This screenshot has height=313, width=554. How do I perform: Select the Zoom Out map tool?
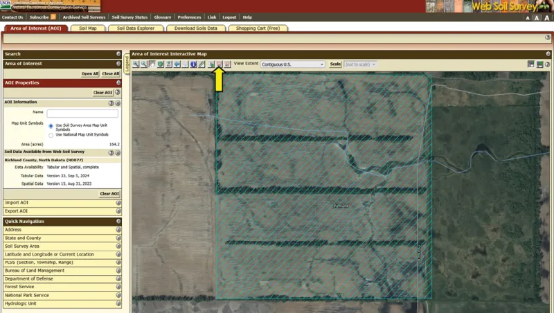[144, 64]
